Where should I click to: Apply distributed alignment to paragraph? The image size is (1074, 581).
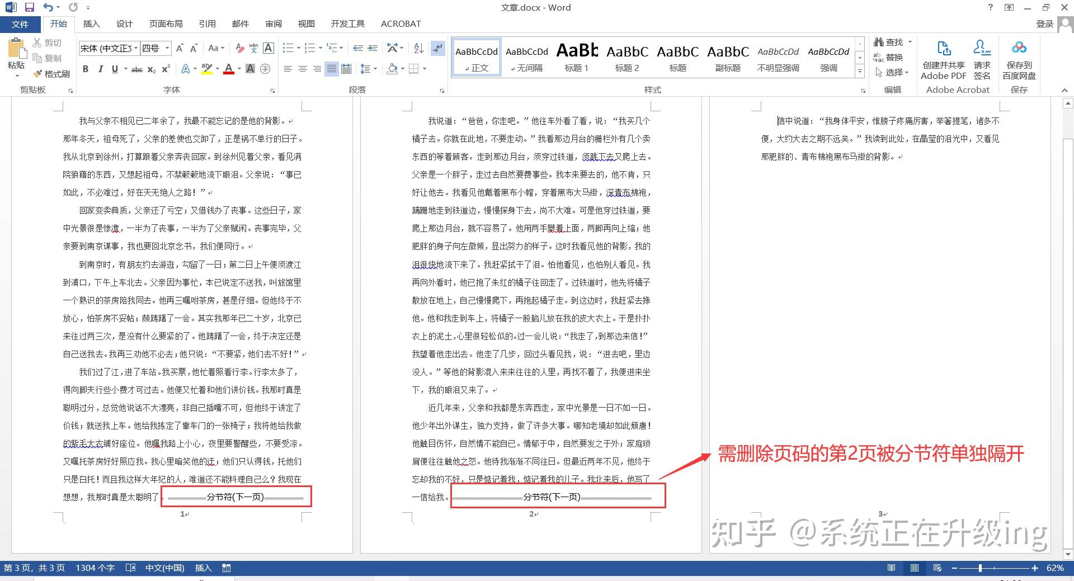point(346,69)
